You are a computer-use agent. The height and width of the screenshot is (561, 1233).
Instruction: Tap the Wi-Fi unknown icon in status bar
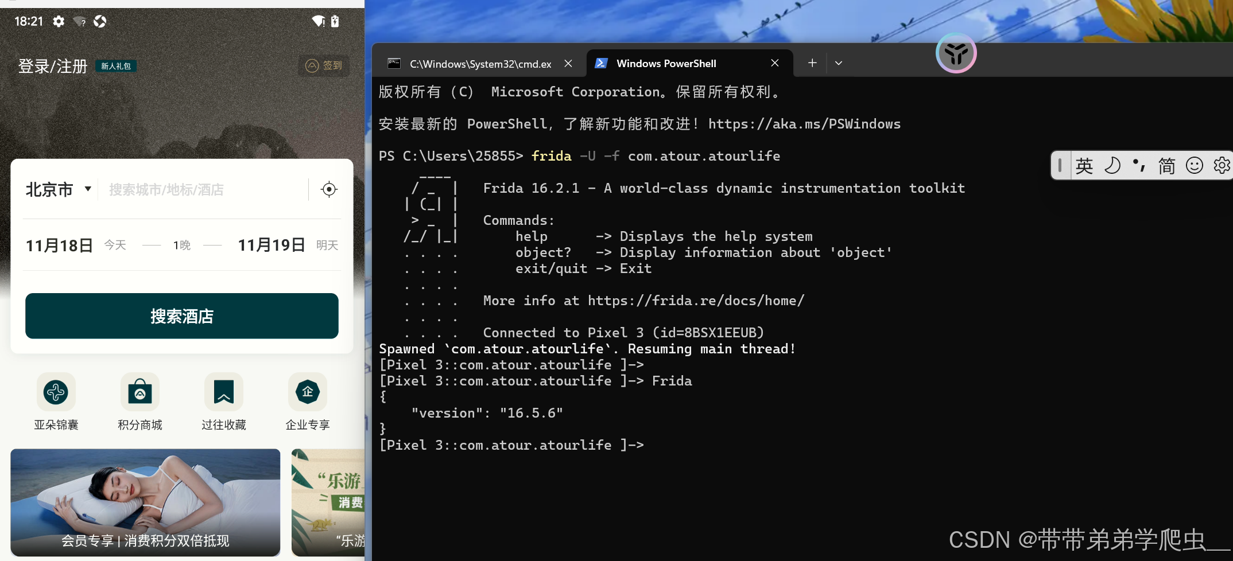tap(80, 22)
